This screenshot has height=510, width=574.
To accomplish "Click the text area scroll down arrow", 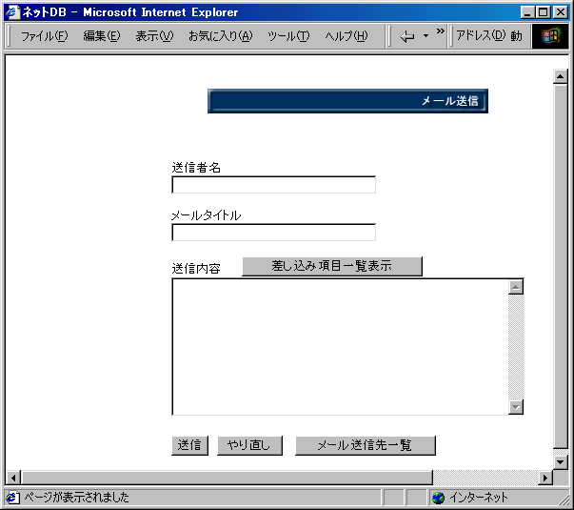I will click(x=516, y=407).
